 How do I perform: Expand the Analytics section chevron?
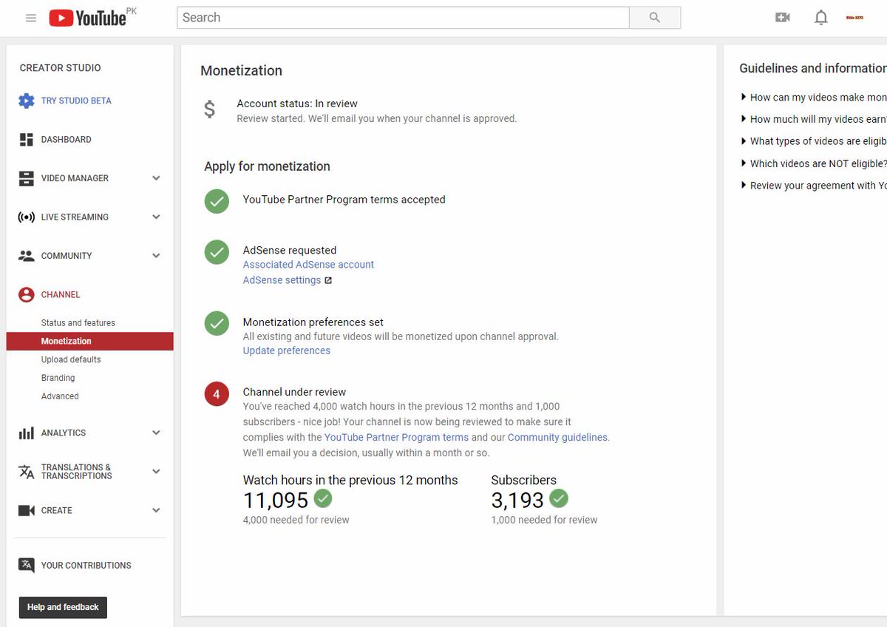point(156,433)
